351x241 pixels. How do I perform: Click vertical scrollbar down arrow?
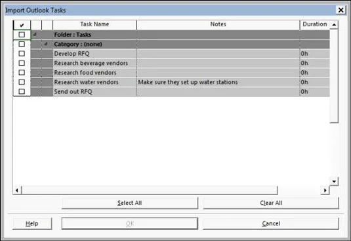click(334, 181)
